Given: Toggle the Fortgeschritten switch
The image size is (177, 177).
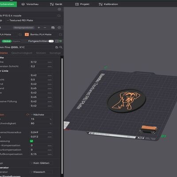Looking at the screenshot, I should (51, 41).
